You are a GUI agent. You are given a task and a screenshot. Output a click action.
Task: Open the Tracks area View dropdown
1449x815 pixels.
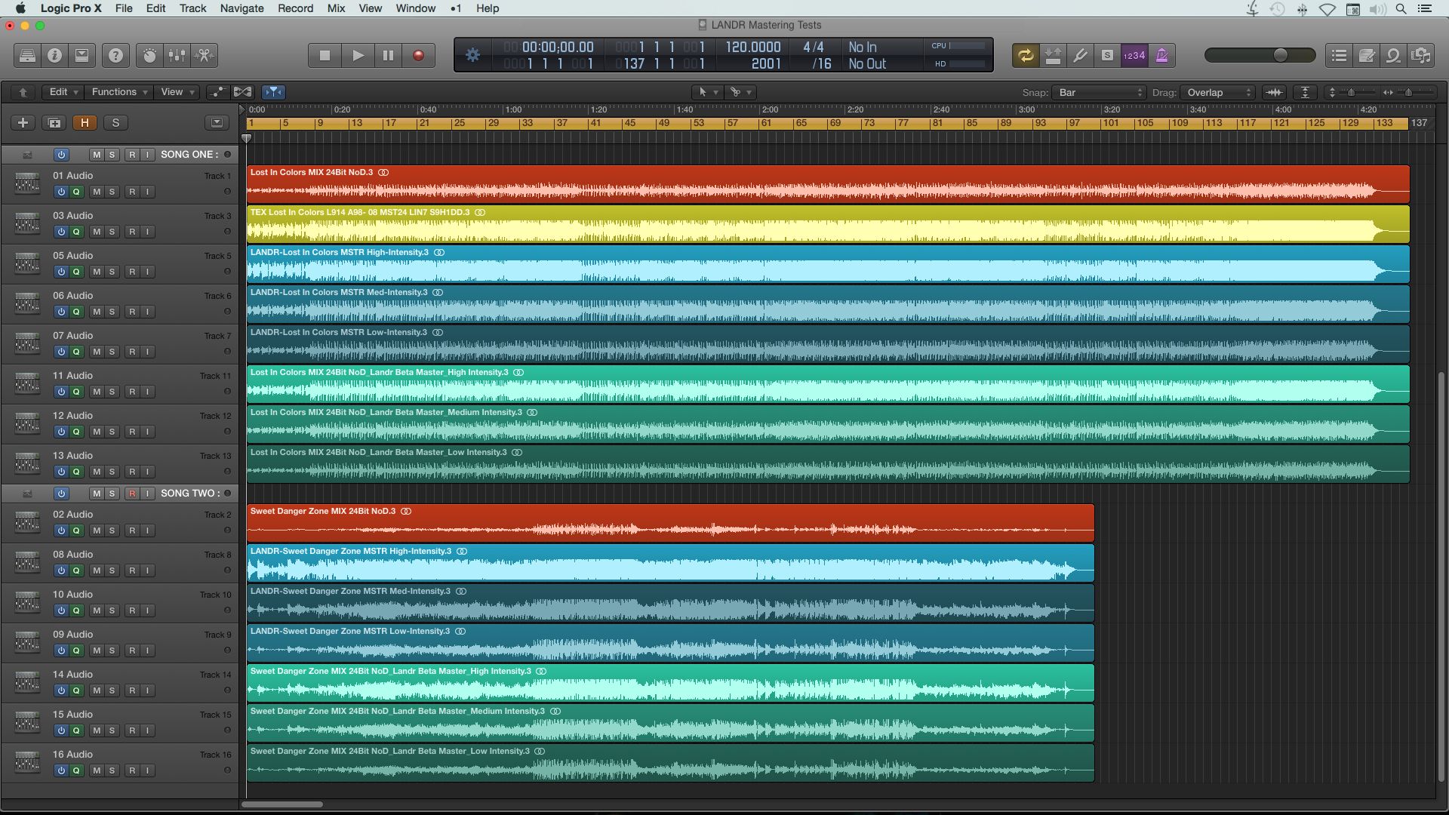177,92
